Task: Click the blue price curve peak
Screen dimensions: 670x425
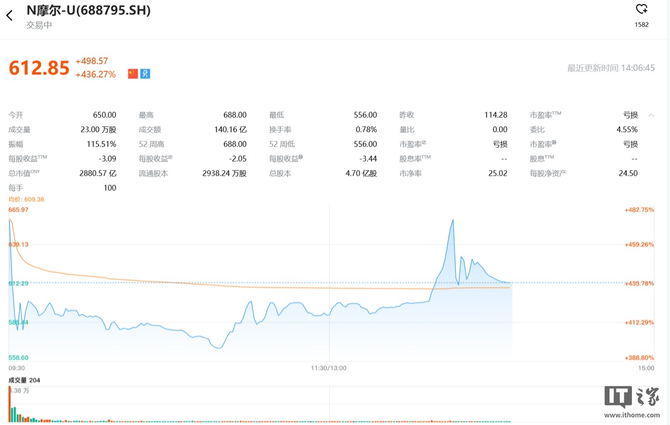Action: (x=452, y=219)
